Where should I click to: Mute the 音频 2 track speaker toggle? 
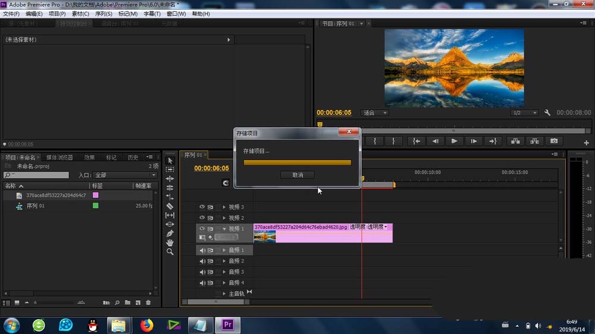click(x=202, y=261)
